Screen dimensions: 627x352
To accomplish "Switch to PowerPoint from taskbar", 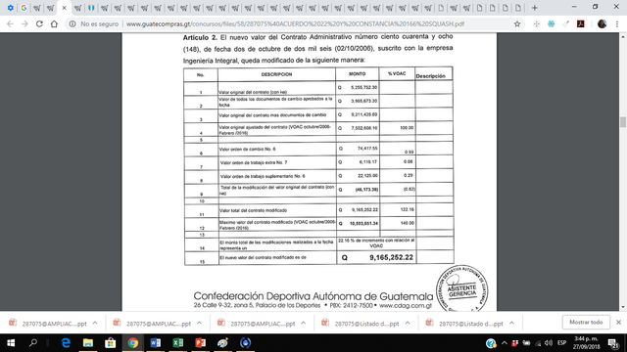I will (x=200, y=343).
